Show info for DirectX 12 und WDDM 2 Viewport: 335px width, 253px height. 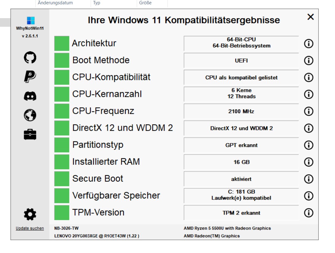(x=308, y=128)
